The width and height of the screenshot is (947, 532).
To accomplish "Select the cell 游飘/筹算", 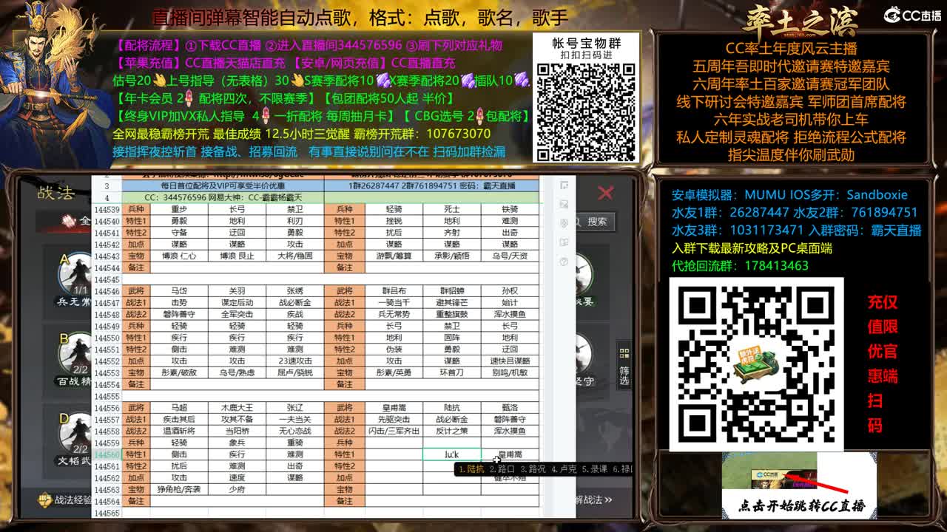I will point(394,256).
